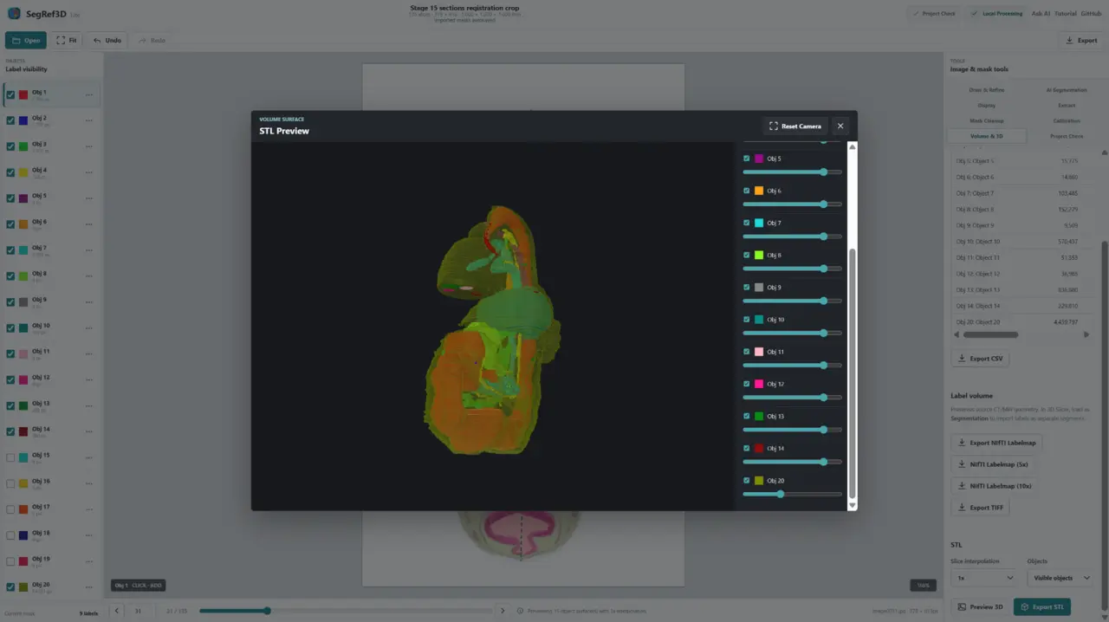The height and width of the screenshot is (622, 1109).
Task: Click Export NIfTI Labelmap button
Action: pyautogui.click(x=996, y=443)
